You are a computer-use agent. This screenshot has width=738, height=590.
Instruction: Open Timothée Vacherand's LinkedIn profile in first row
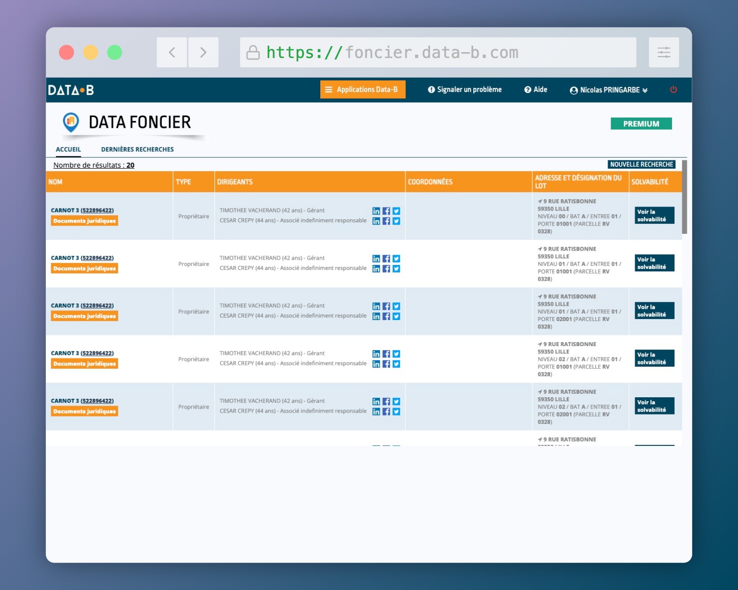pyautogui.click(x=376, y=210)
